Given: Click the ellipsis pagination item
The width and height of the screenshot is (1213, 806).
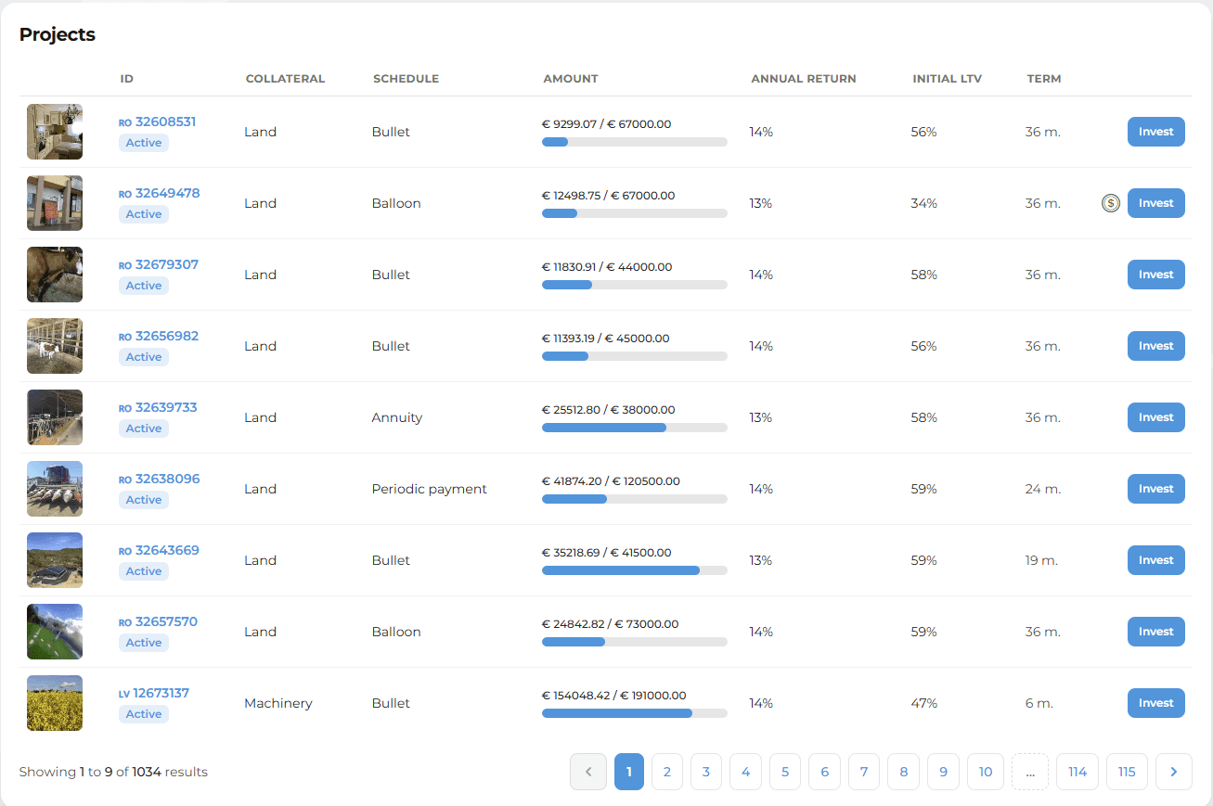Looking at the screenshot, I should click(x=1030, y=772).
